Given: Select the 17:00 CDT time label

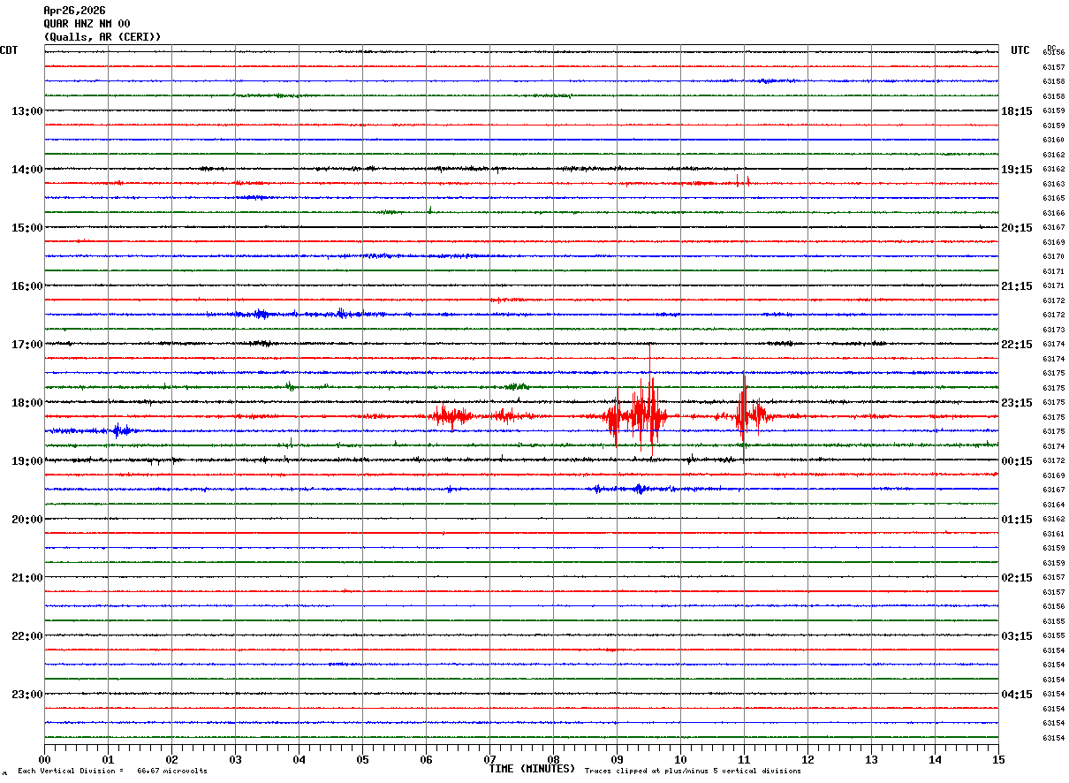Looking at the screenshot, I should coord(27,345).
